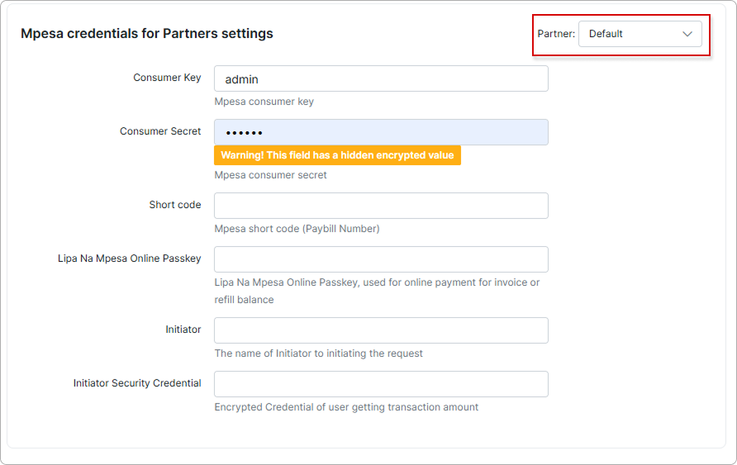
Task: Click the 'Mpesa consumer key' help text
Action: tap(264, 102)
